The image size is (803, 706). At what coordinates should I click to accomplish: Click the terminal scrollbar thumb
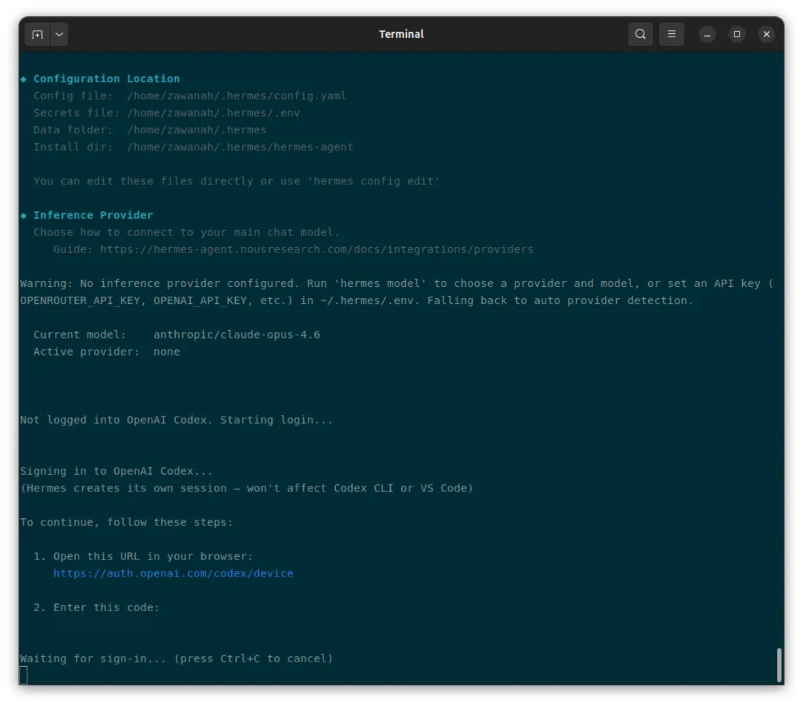click(779, 665)
